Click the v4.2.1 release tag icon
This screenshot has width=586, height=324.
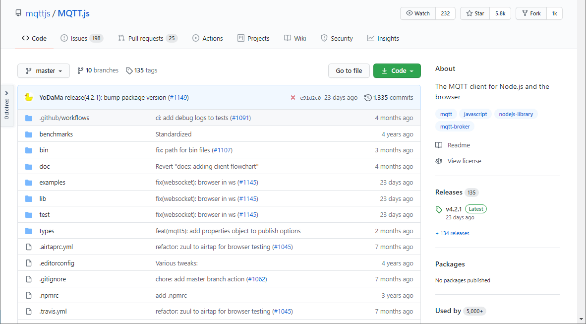[x=439, y=209]
